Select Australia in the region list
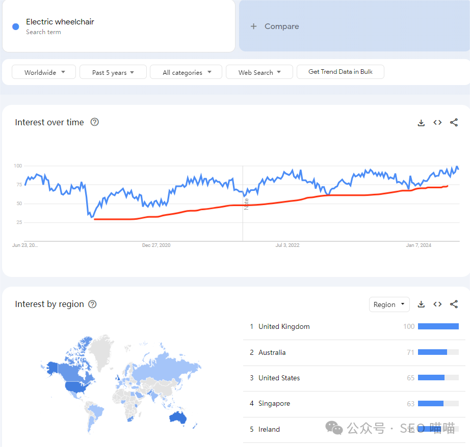Image resolution: width=470 pixels, height=447 pixels. [x=272, y=352]
